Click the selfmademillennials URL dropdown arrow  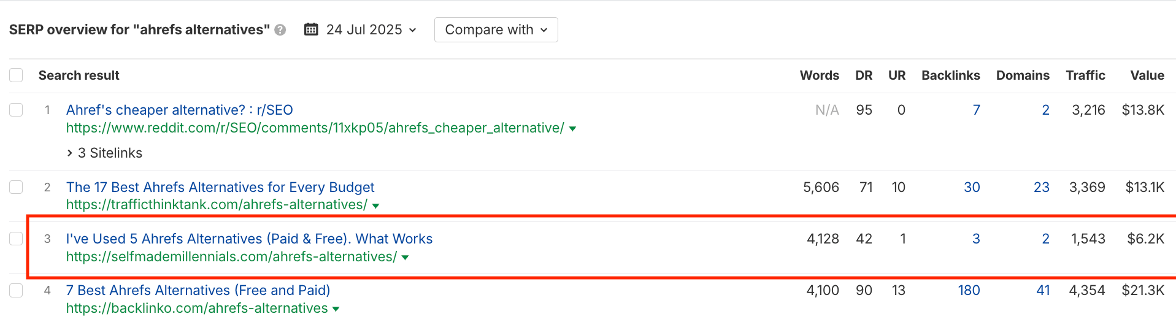click(x=405, y=258)
